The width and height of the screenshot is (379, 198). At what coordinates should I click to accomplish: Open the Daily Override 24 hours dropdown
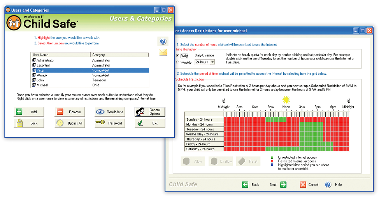(x=212, y=62)
